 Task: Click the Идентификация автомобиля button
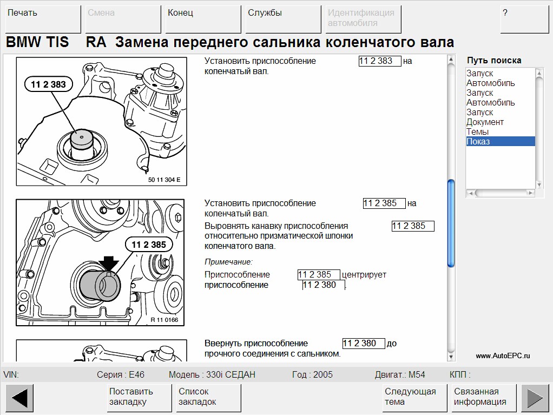tap(363, 19)
